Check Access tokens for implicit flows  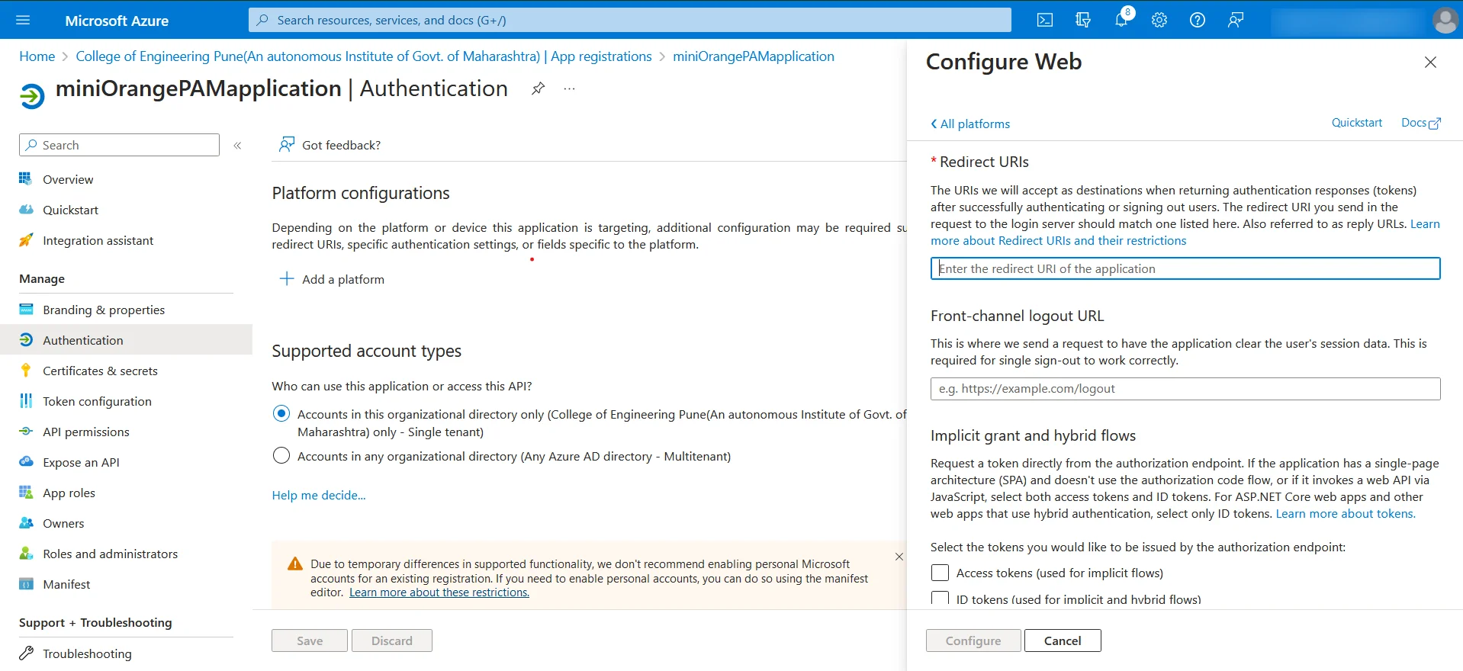pos(940,573)
